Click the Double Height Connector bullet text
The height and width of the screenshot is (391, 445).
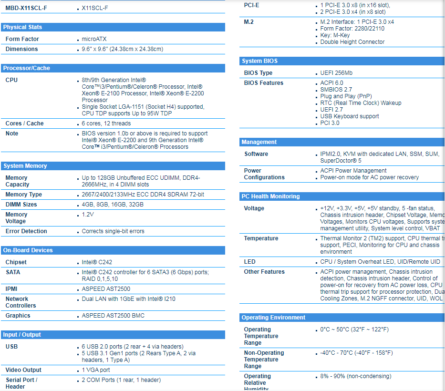point(352,42)
